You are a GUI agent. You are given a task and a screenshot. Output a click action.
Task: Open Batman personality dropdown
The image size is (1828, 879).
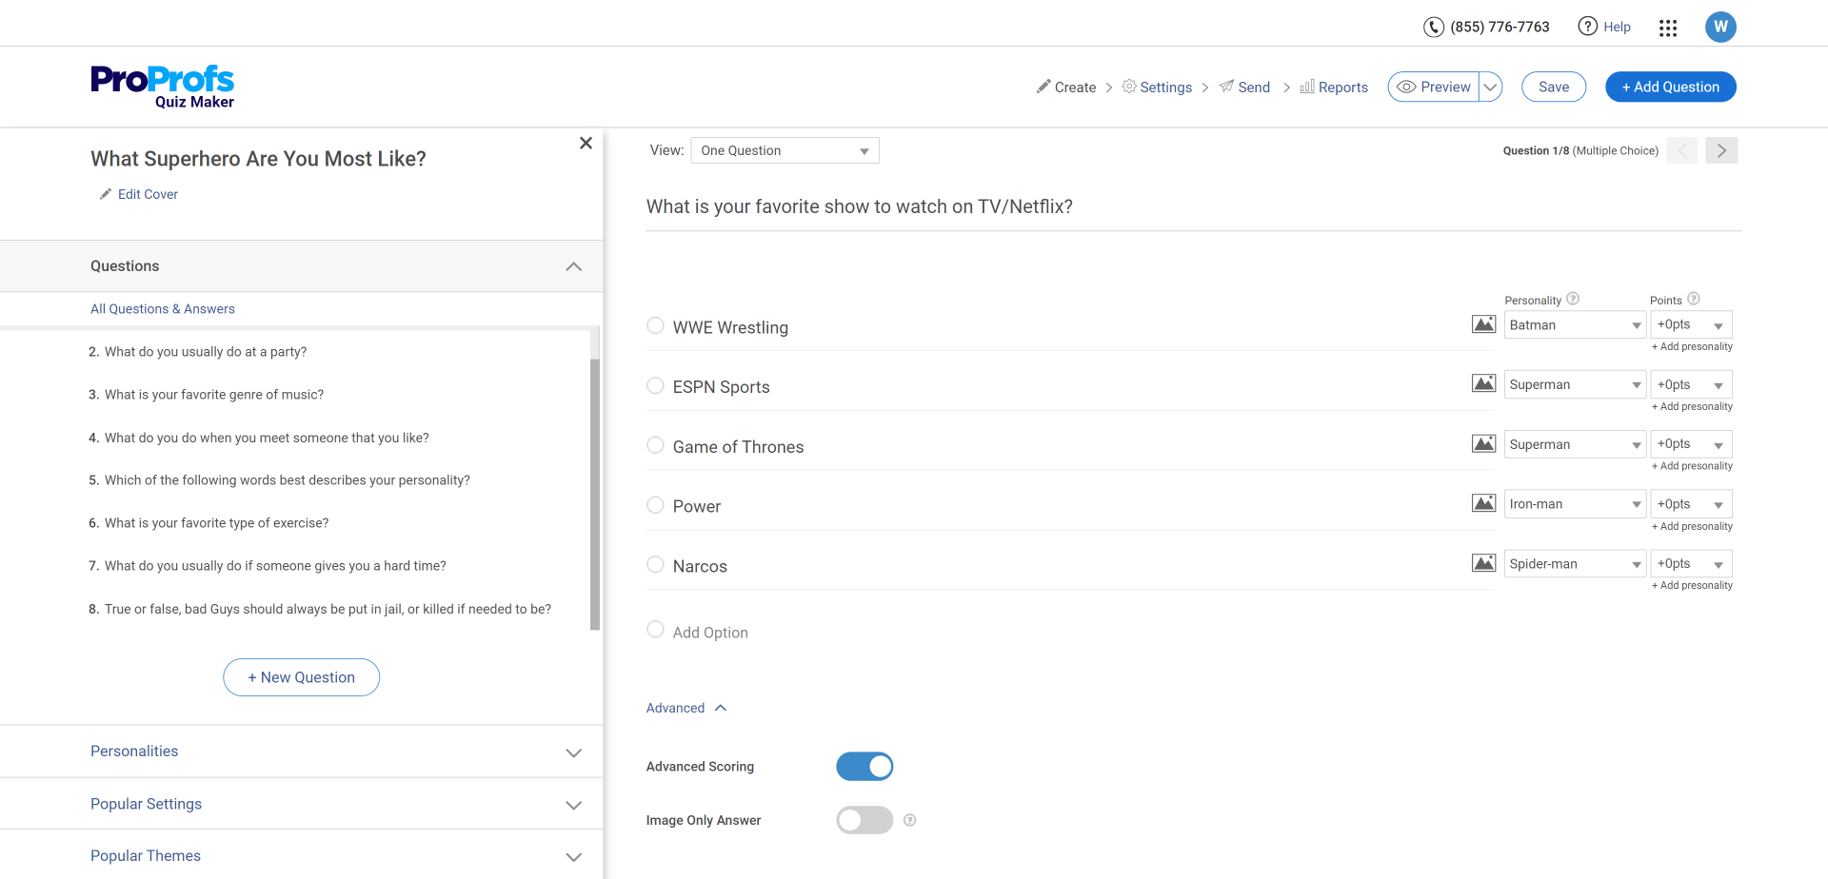coord(1575,325)
